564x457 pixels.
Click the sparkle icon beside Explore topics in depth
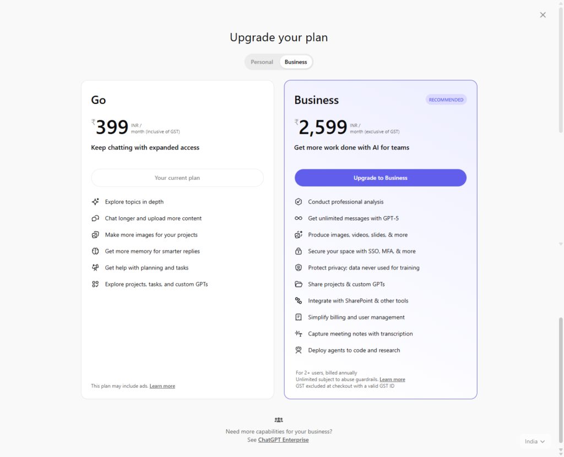point(95,202)
